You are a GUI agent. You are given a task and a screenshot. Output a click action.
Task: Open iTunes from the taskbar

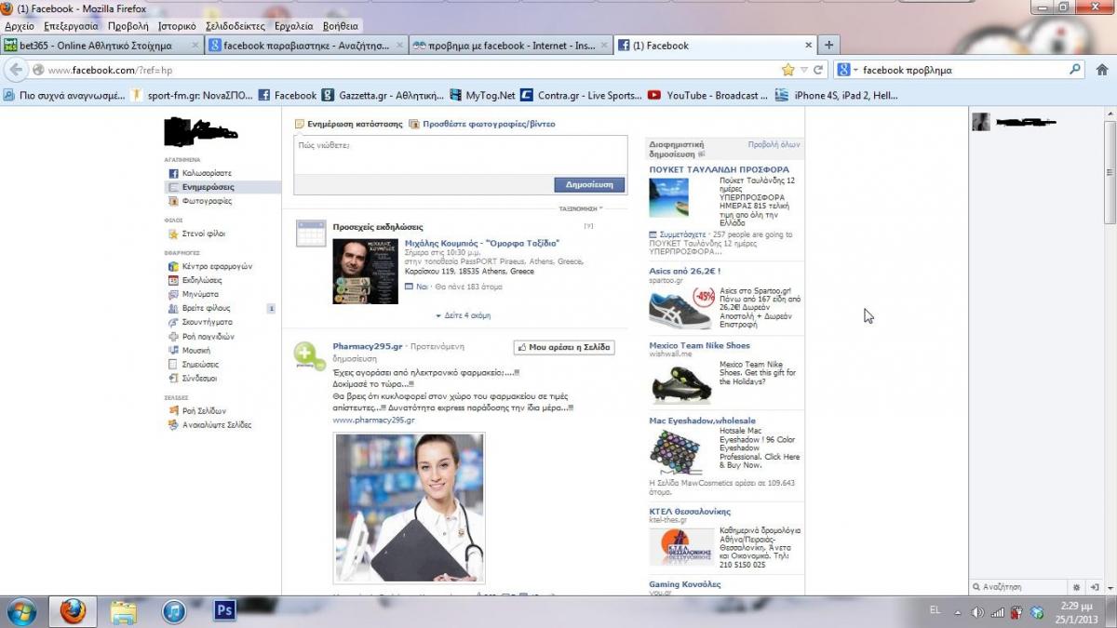(174, 610)
